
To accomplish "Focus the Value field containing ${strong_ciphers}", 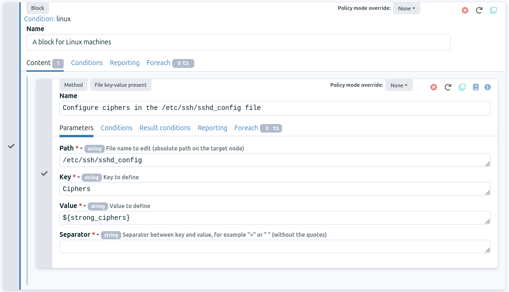I will coord(274,218).
